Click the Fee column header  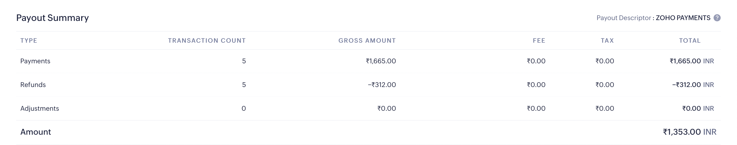[x=539, y=41]
